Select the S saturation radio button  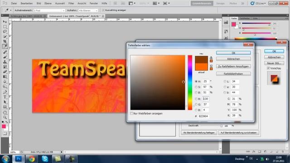(196, 87)
